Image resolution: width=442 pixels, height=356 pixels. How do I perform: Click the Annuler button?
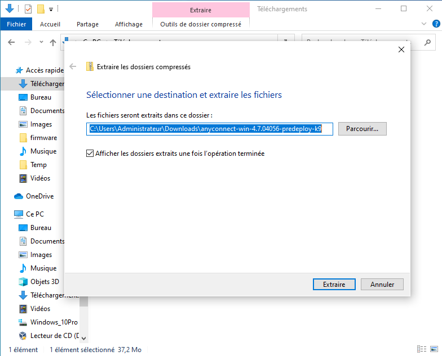pyautogui.click(x=382, y=285)
